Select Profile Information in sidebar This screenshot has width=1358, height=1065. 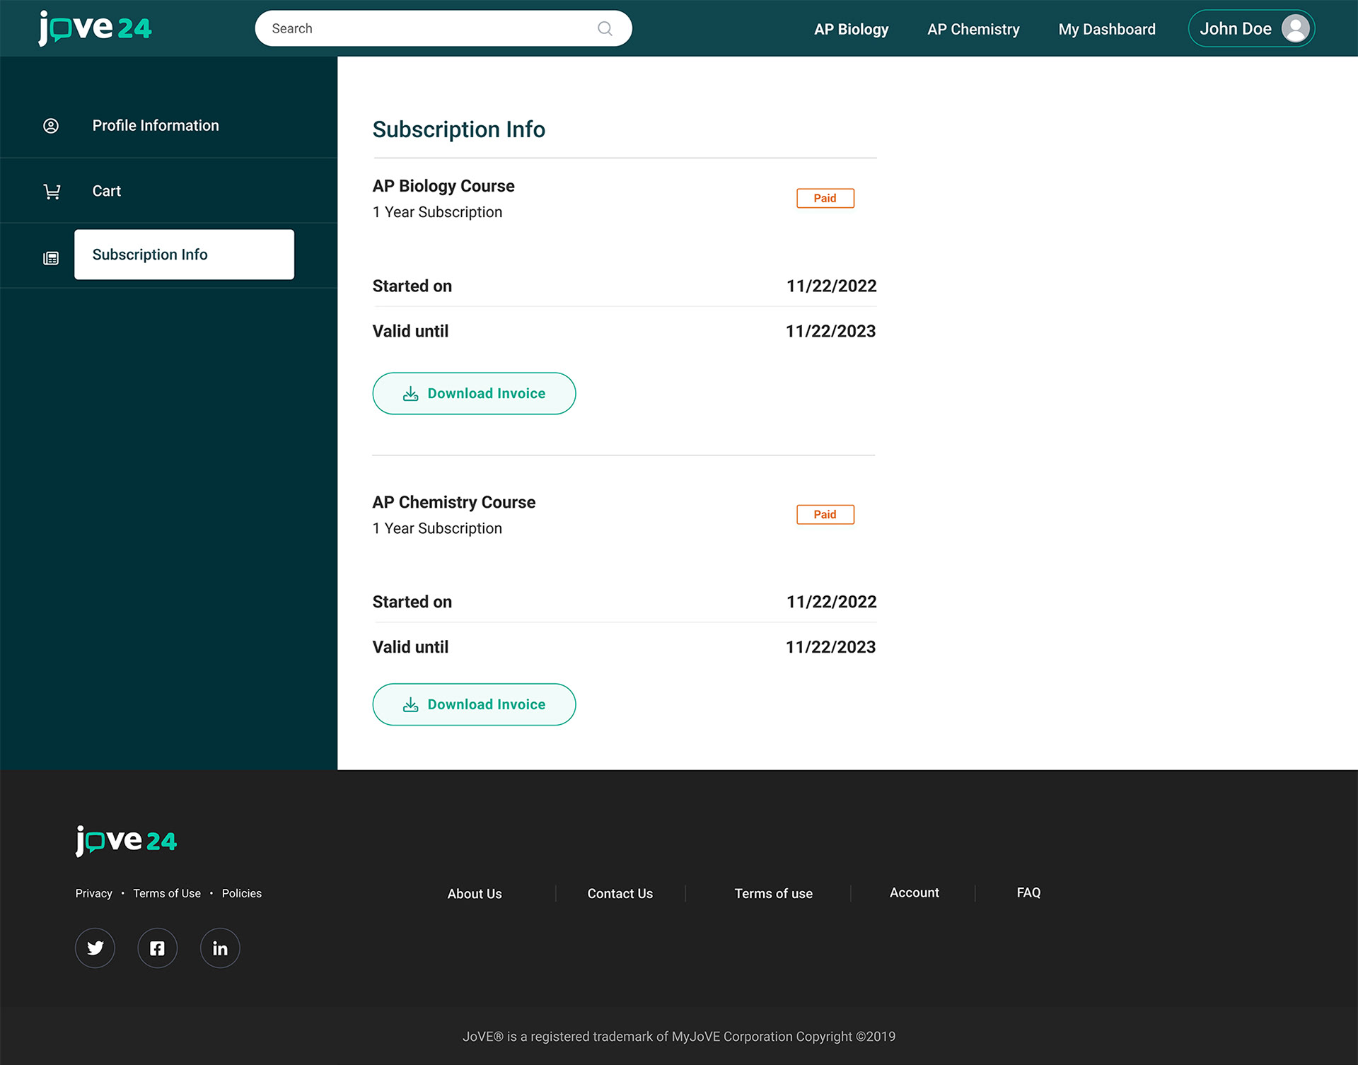(x=156, y=125)
